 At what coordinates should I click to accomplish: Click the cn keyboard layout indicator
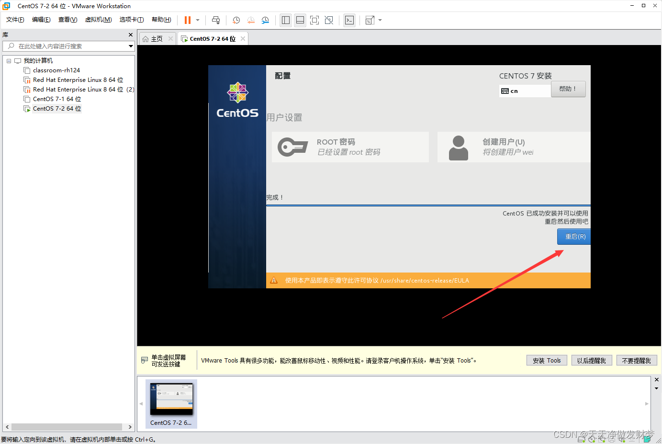[525, 91]
